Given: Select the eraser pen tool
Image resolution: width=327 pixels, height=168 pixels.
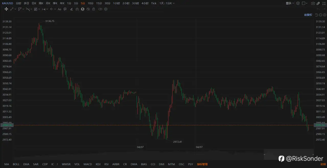Looking at the screenshot, I should pos(72,9).
